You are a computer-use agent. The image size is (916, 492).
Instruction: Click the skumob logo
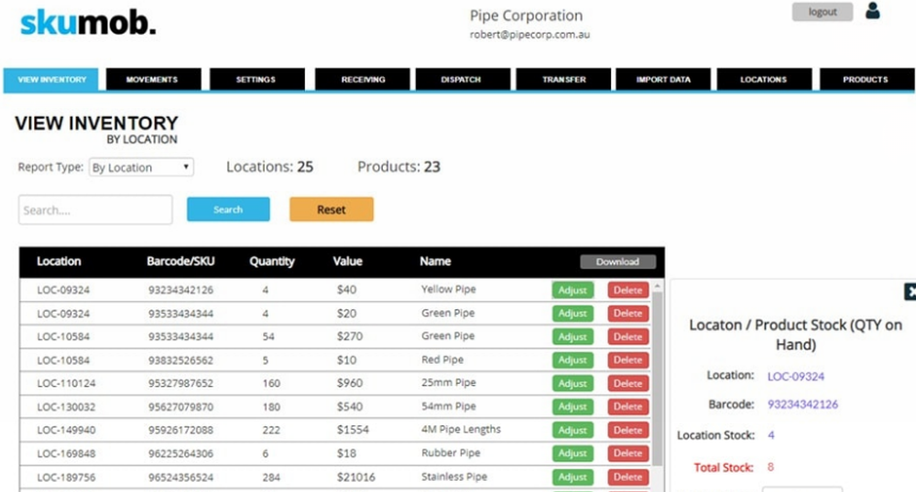tap(88, 23)
